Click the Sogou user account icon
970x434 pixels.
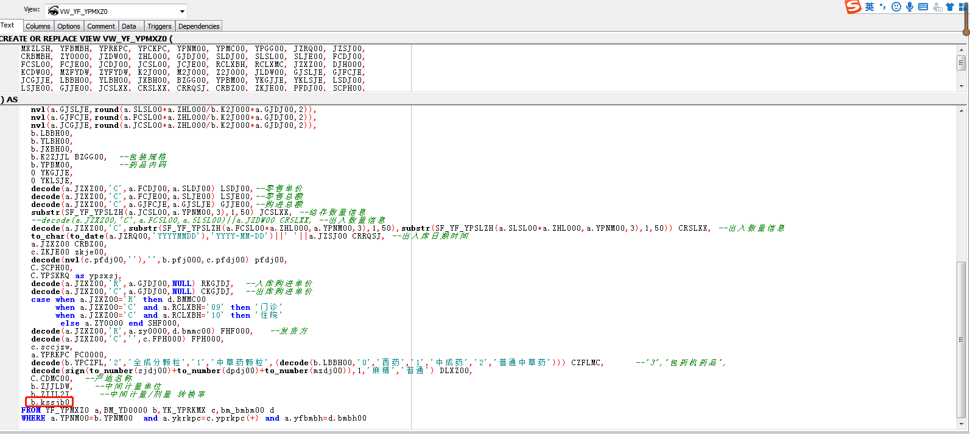938,7
